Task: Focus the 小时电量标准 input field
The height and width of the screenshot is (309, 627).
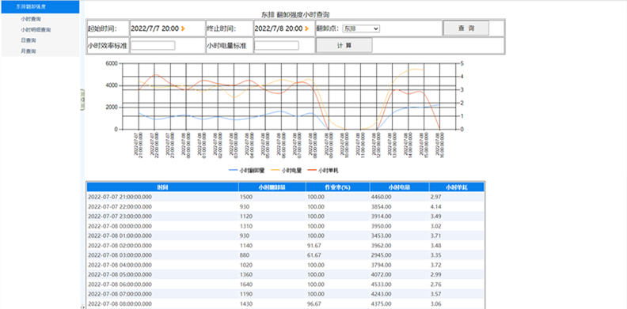Action: [x=277, y=46]
